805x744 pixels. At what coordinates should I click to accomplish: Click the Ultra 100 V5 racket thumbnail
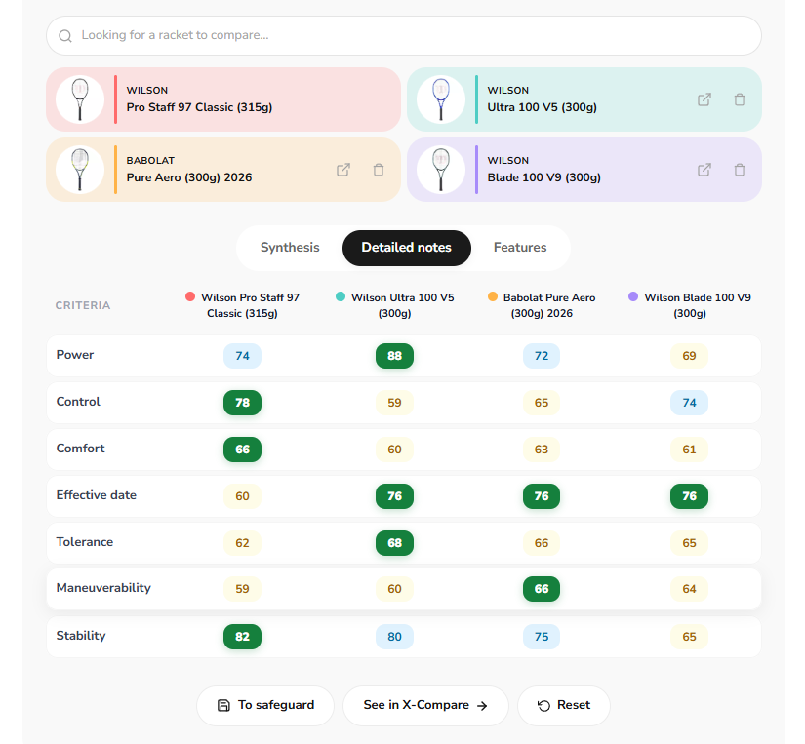coord(441,99)
